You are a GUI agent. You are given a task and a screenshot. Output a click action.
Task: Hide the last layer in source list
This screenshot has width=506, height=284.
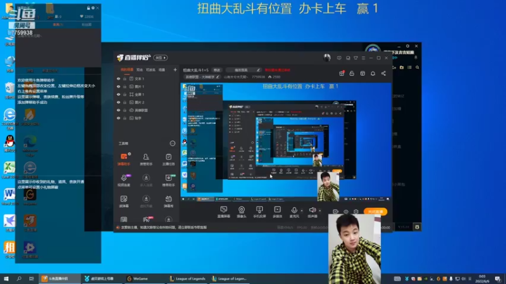[118, 118]
